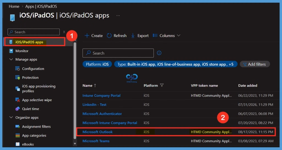Open Microsoft Teams app

(x=96, y=141)
